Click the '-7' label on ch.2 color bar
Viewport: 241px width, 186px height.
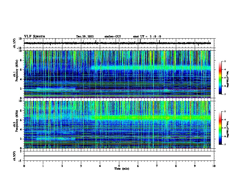(x=224, y=144)
